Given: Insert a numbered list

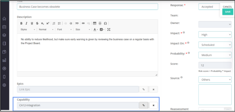Looking at the screenshot, I should pos(54,23).
